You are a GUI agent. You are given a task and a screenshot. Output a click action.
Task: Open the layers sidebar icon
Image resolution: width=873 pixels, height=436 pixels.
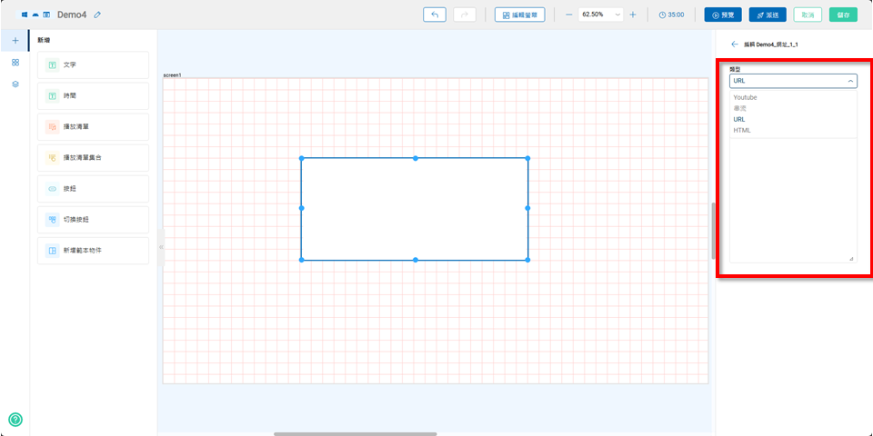point(15,84)
